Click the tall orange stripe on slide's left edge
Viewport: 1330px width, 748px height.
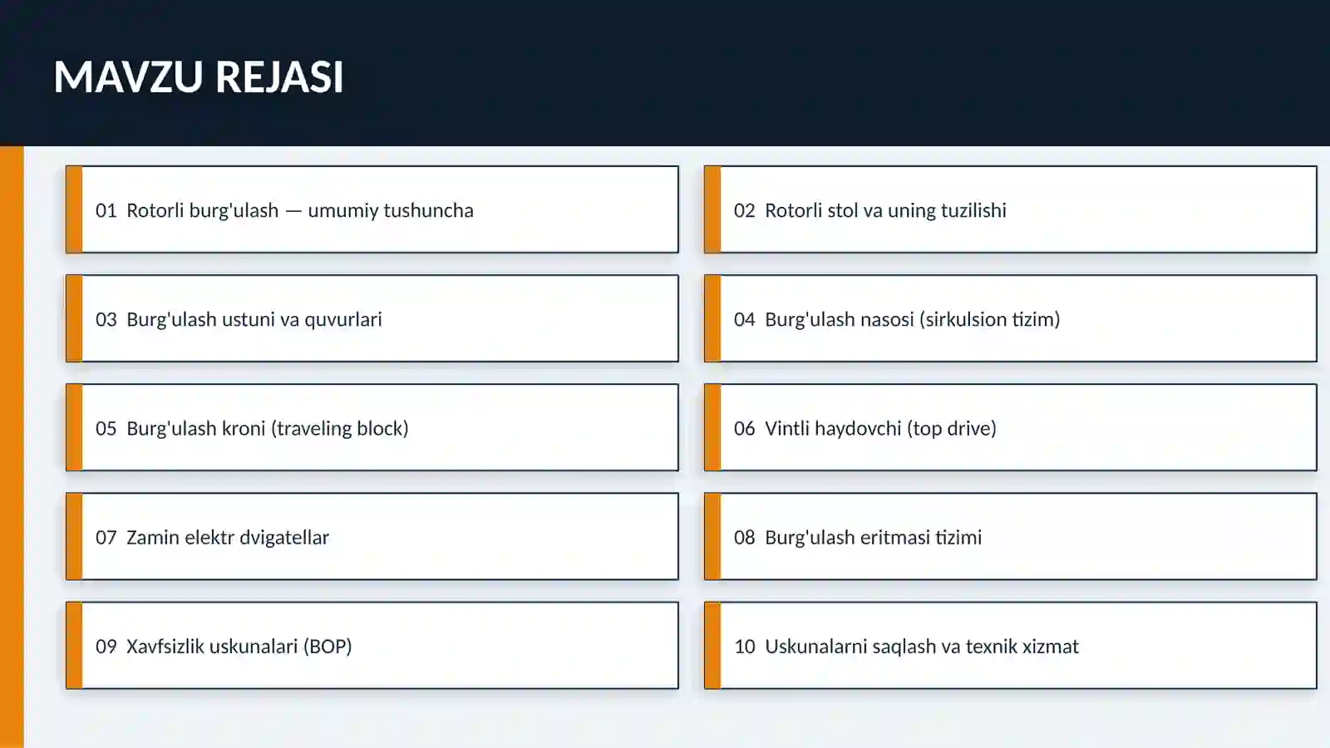tap(12, 447)
